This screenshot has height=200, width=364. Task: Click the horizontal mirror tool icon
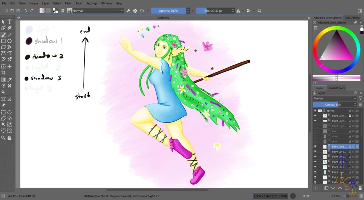[238, 11]
